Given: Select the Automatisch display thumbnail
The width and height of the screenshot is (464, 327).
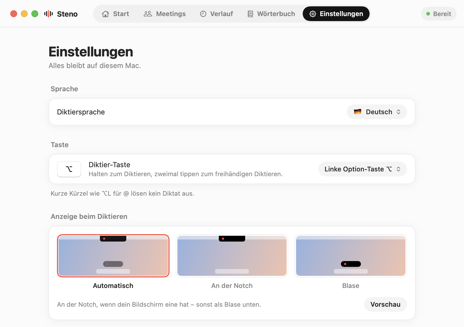Looking at the screenshot, I should [x=113, y=256].
